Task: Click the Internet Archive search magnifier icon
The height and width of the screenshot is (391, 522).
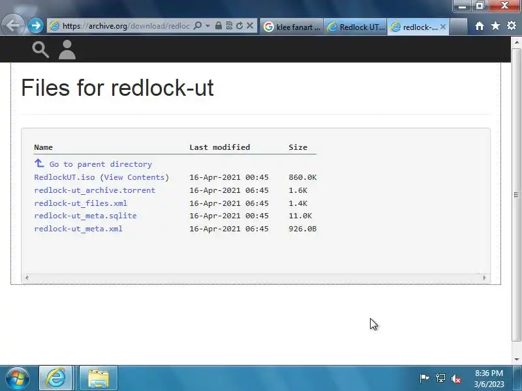Action: point(40,50)
